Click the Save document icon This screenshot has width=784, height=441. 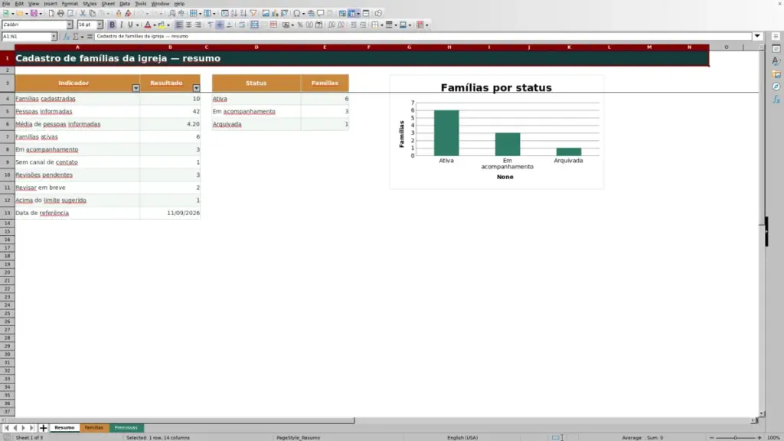(x=34, y=14)
